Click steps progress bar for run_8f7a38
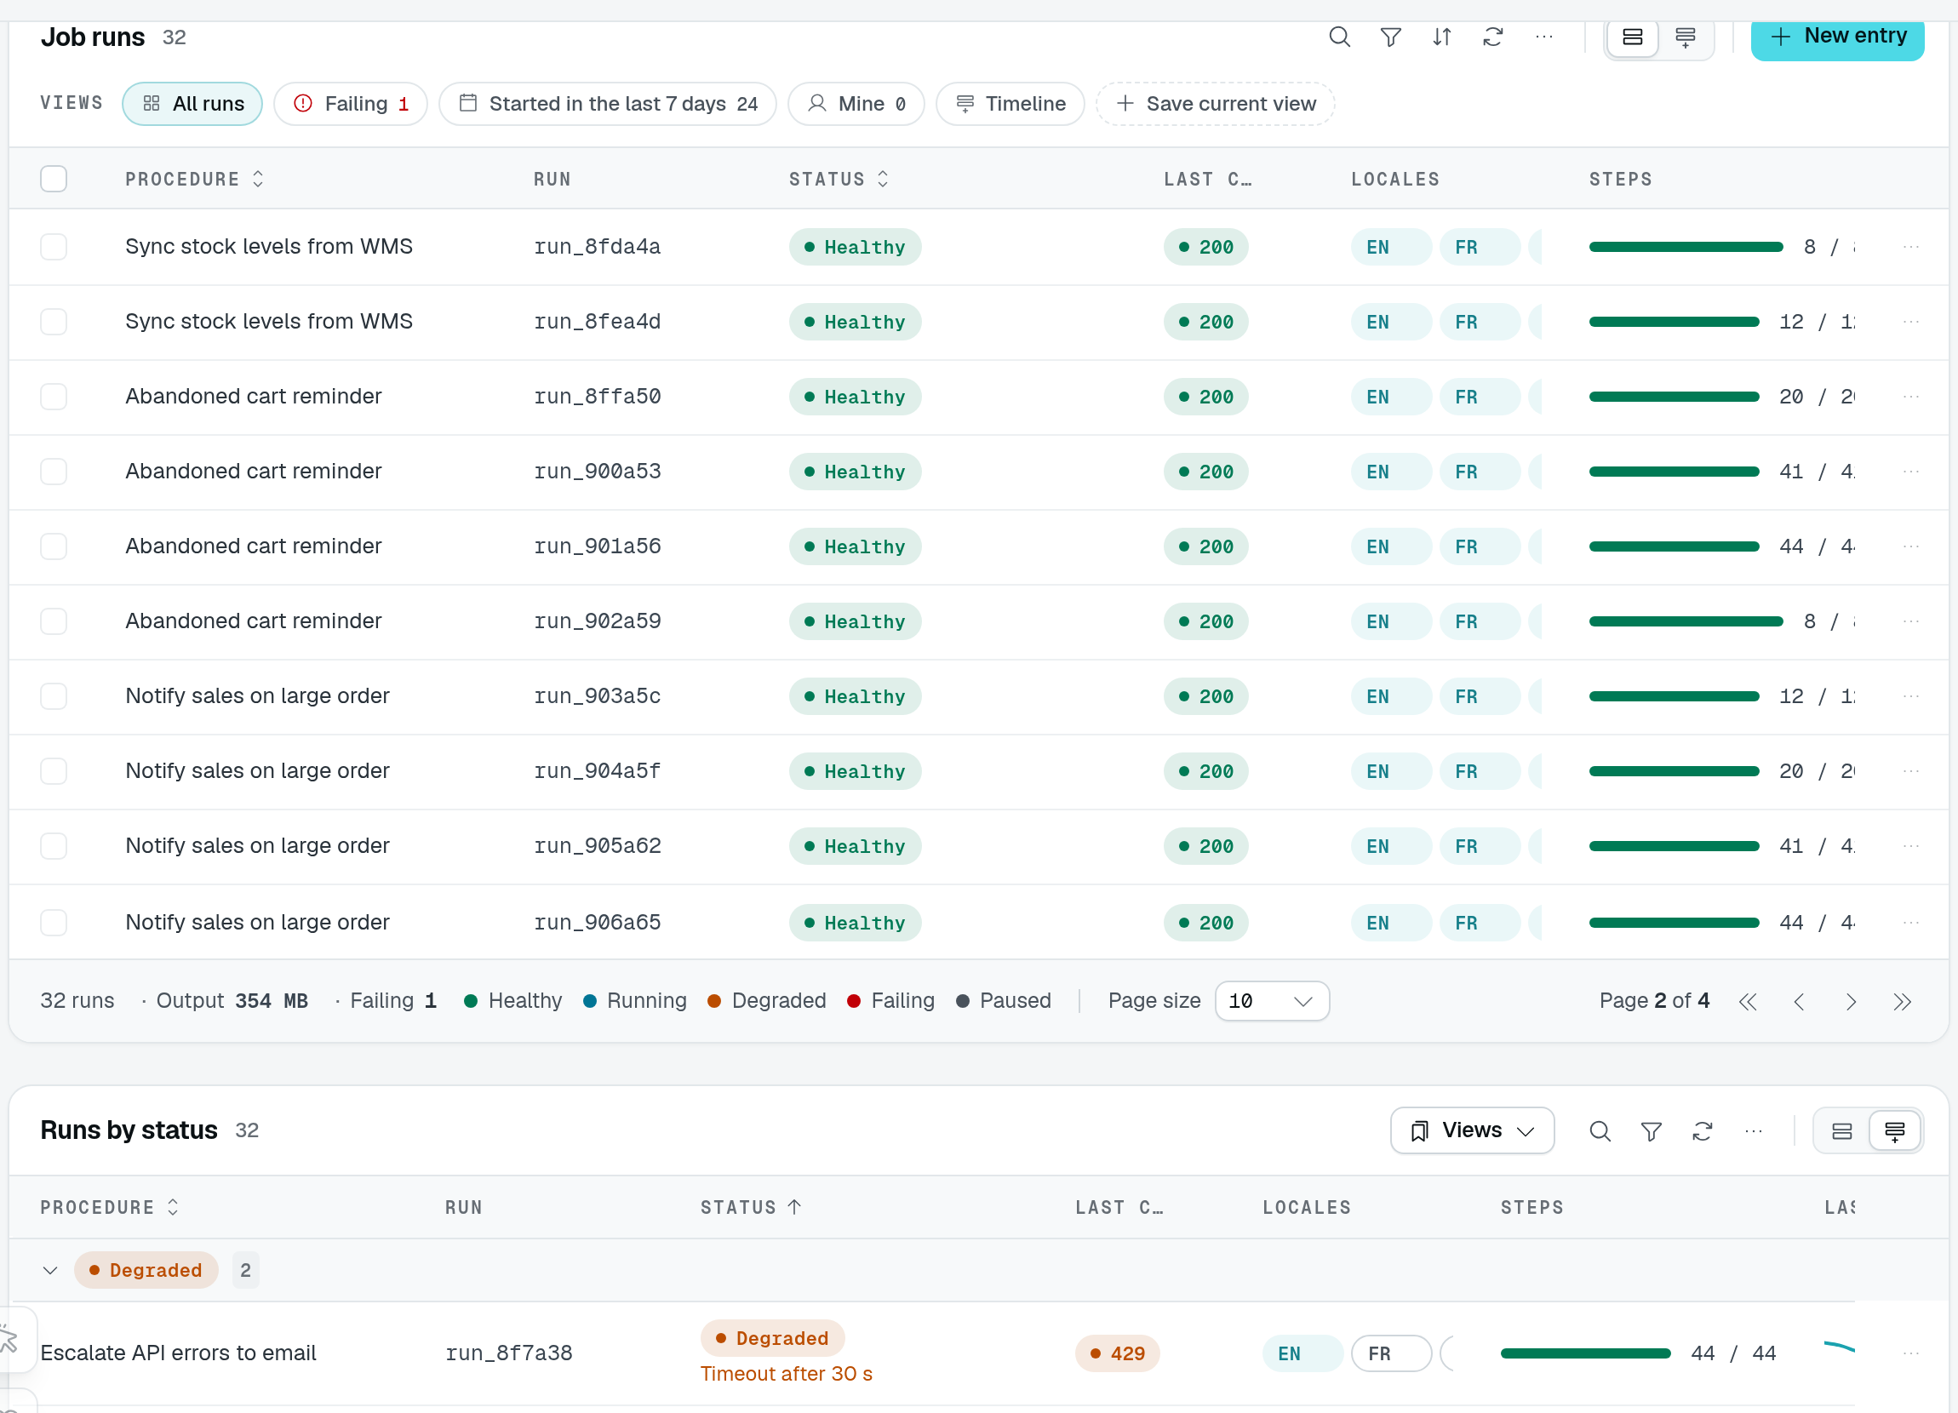The height and width of the screenshot is (1413, 1958). tap(1585, 1353)
